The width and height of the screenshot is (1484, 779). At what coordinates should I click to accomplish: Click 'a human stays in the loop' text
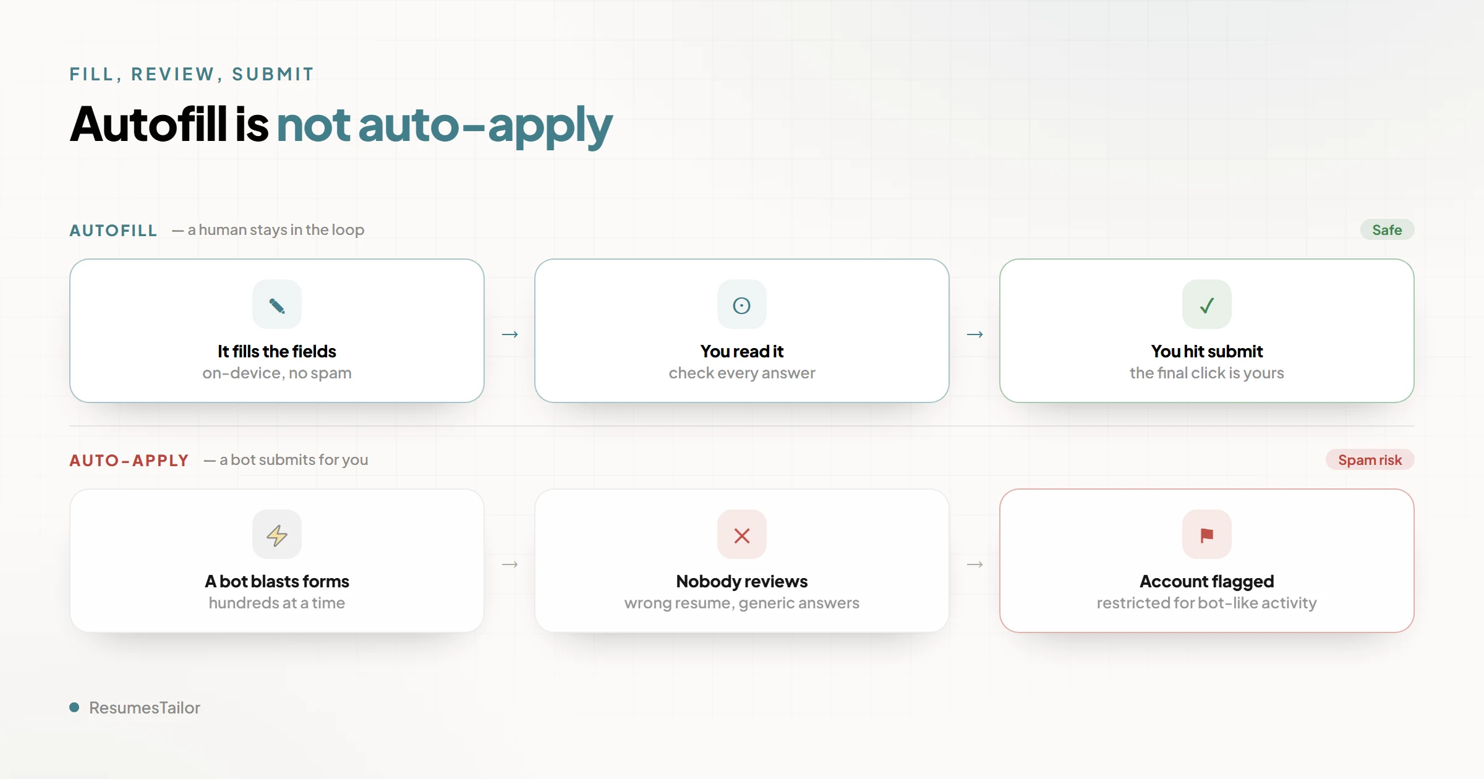coord(276,230)
